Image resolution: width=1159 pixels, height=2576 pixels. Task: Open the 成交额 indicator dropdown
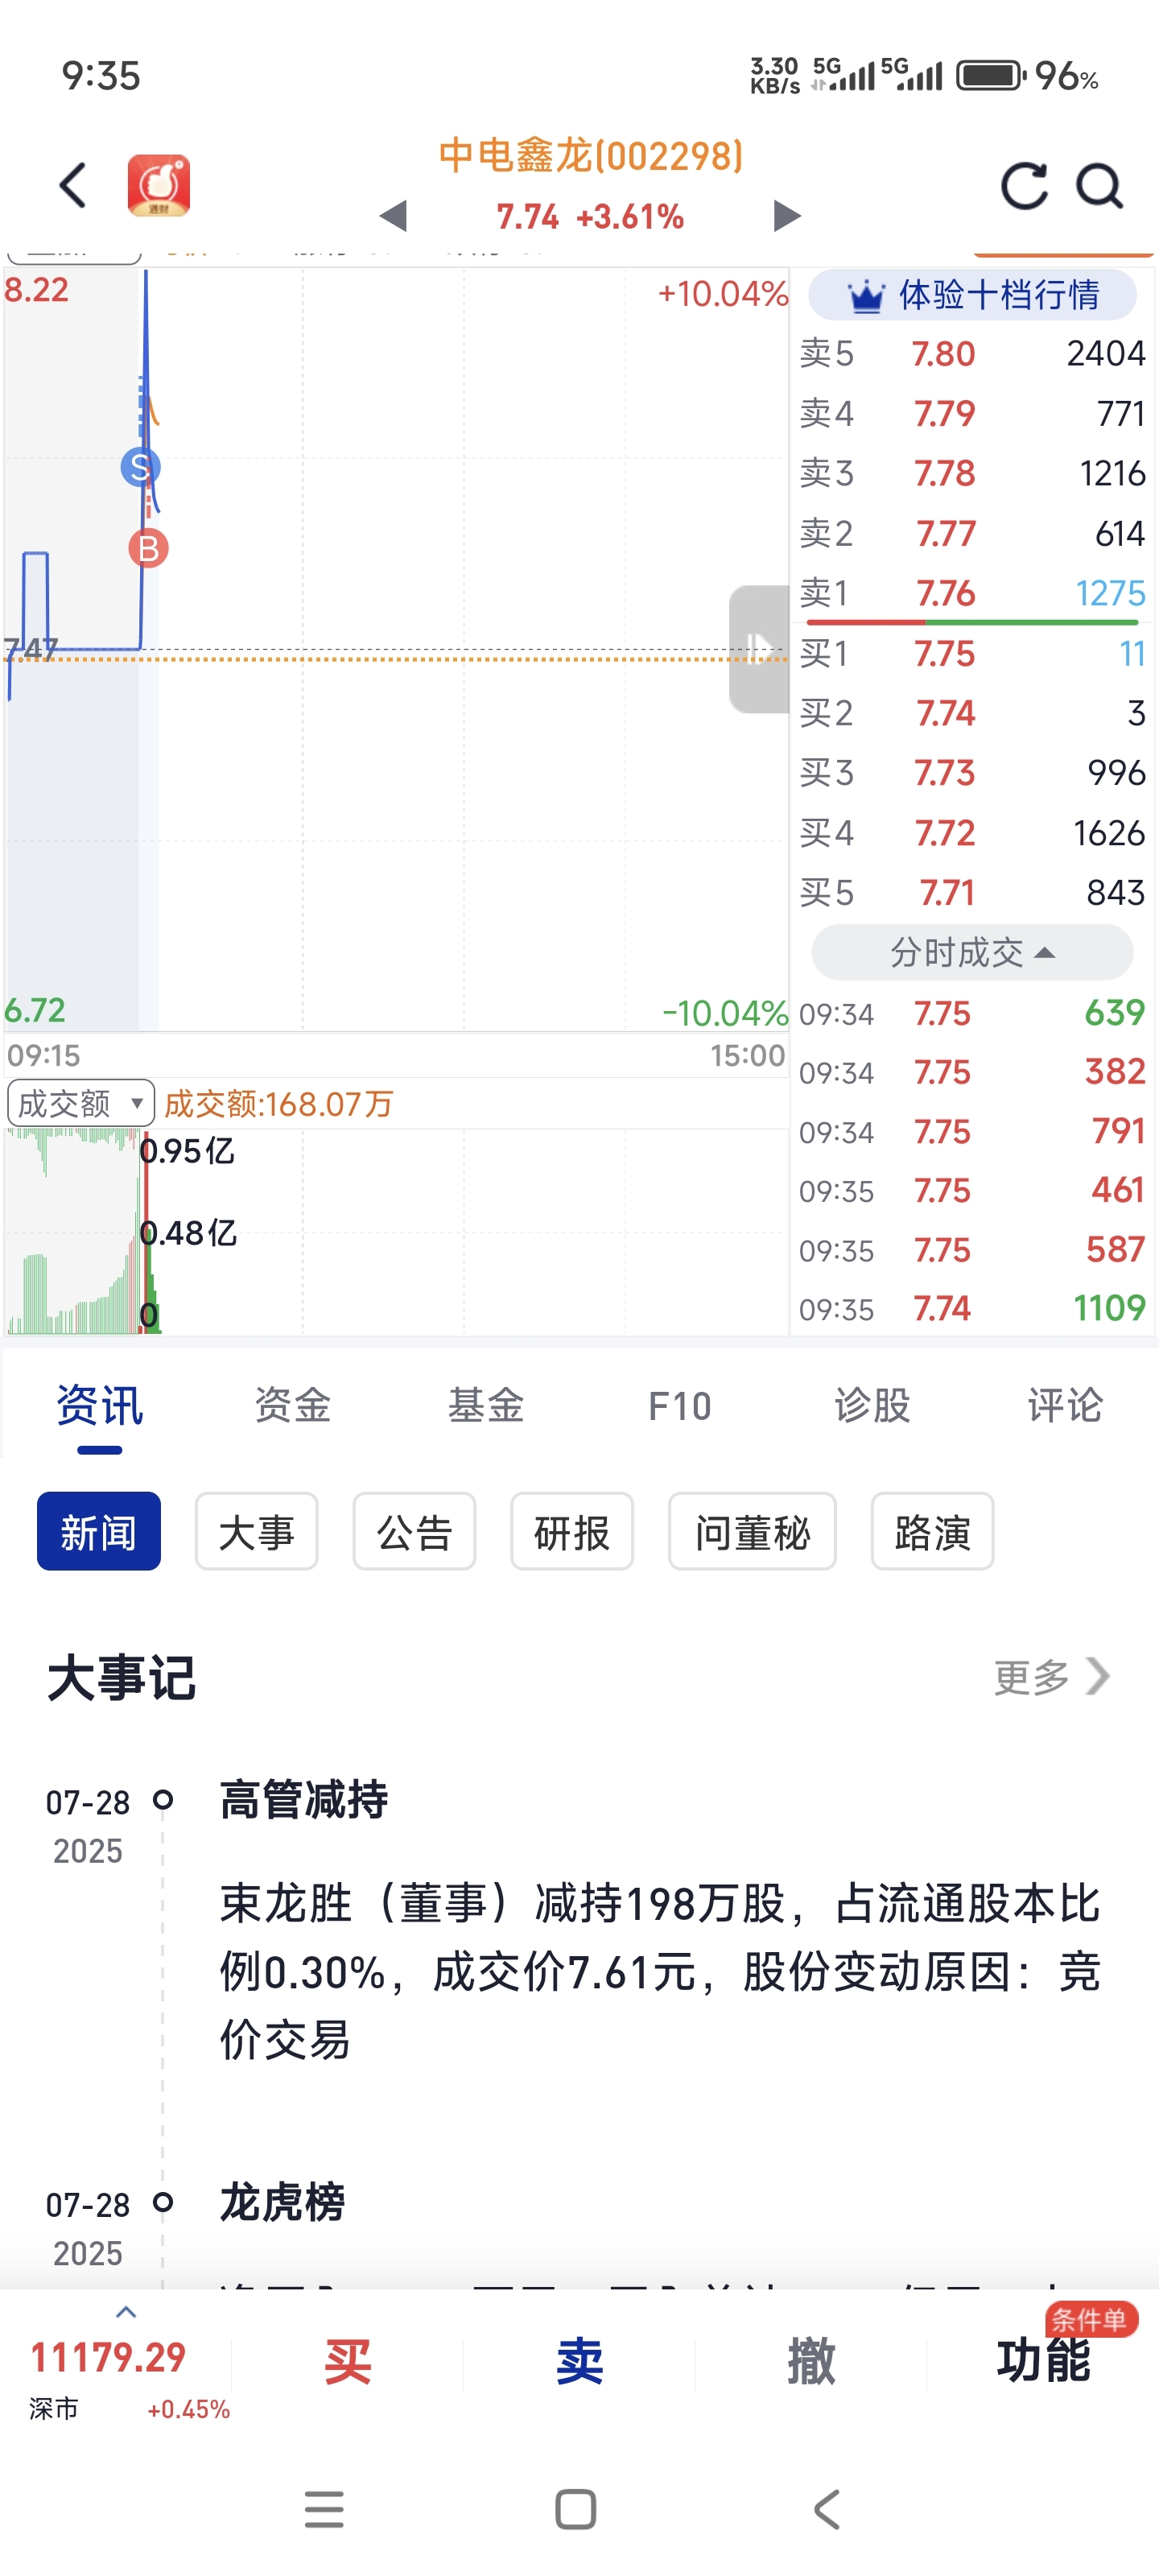pos(81,1103)
